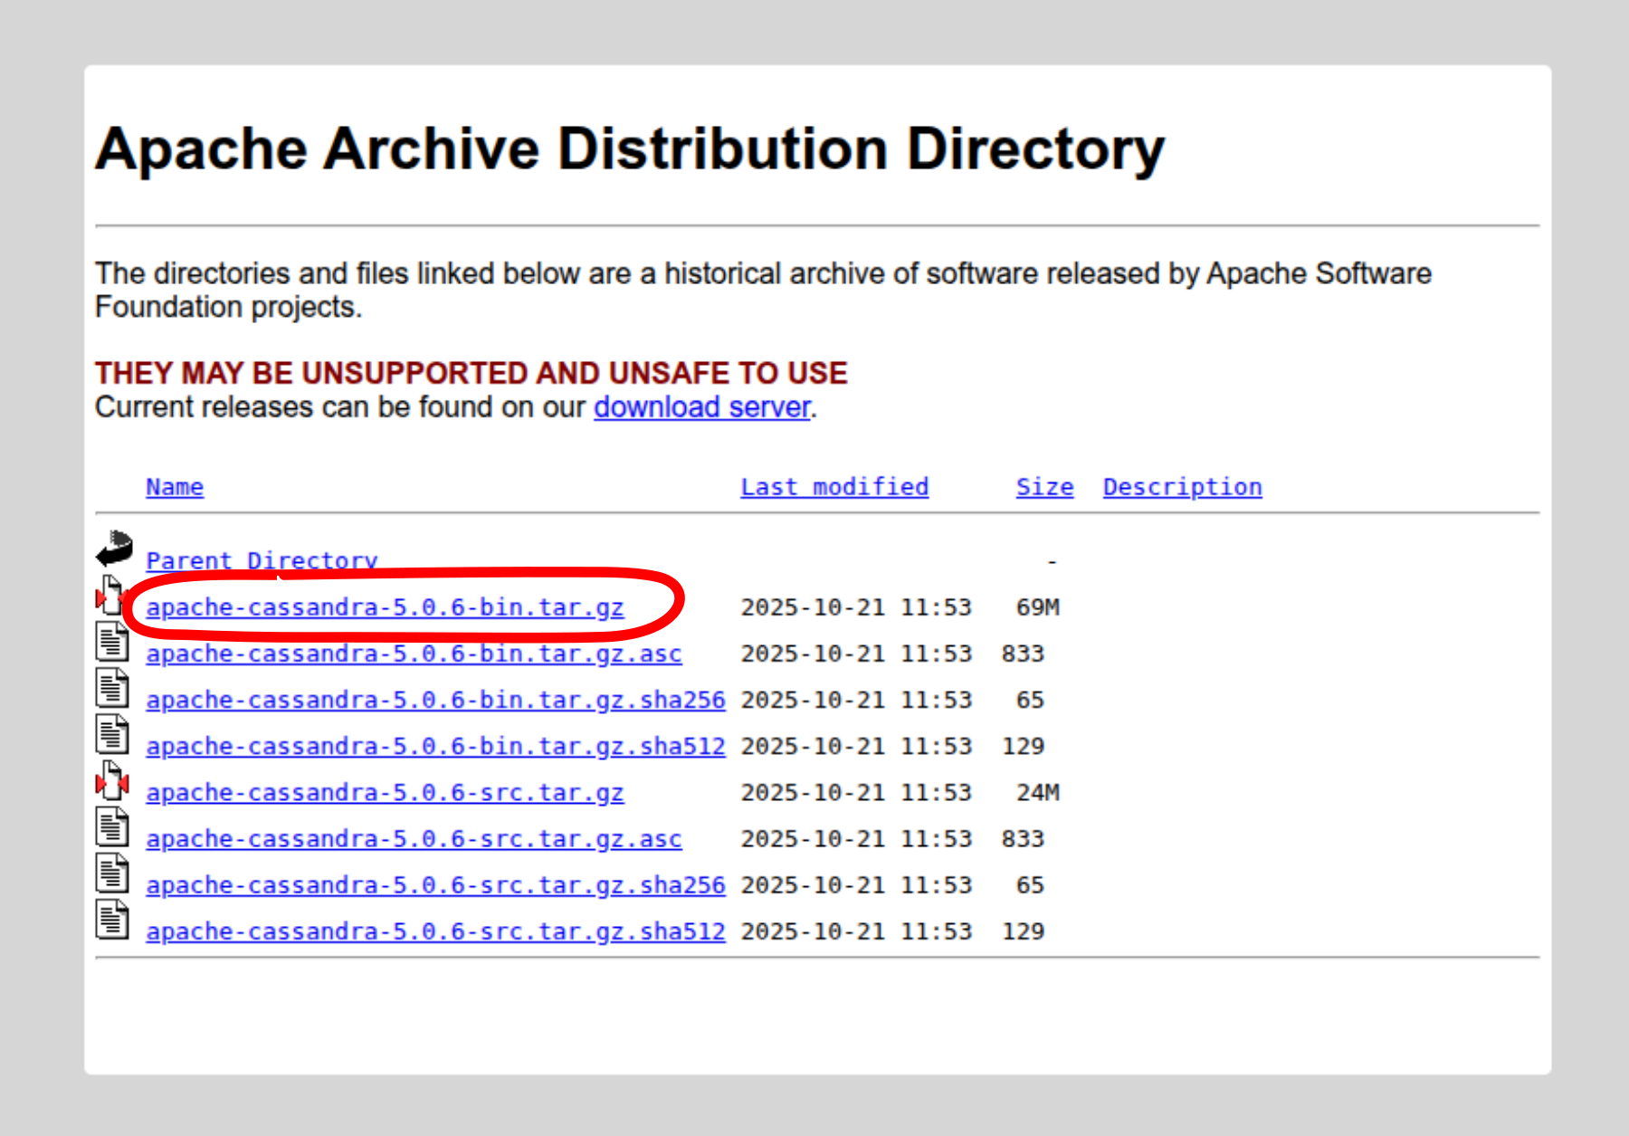The height and width of the screenshot is (1136, 1629).
Task: Click the text file icon beside bin.tar.gz.asc
Action: point(112,642)
